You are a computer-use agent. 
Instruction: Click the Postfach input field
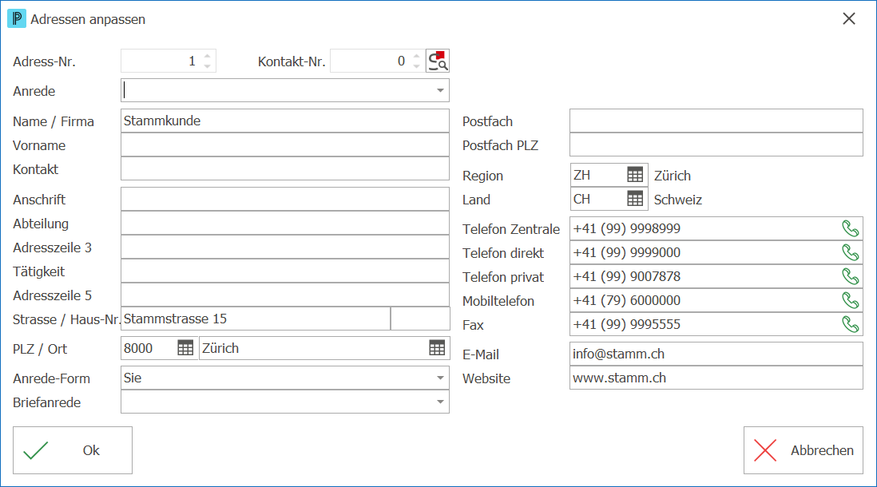716,121
